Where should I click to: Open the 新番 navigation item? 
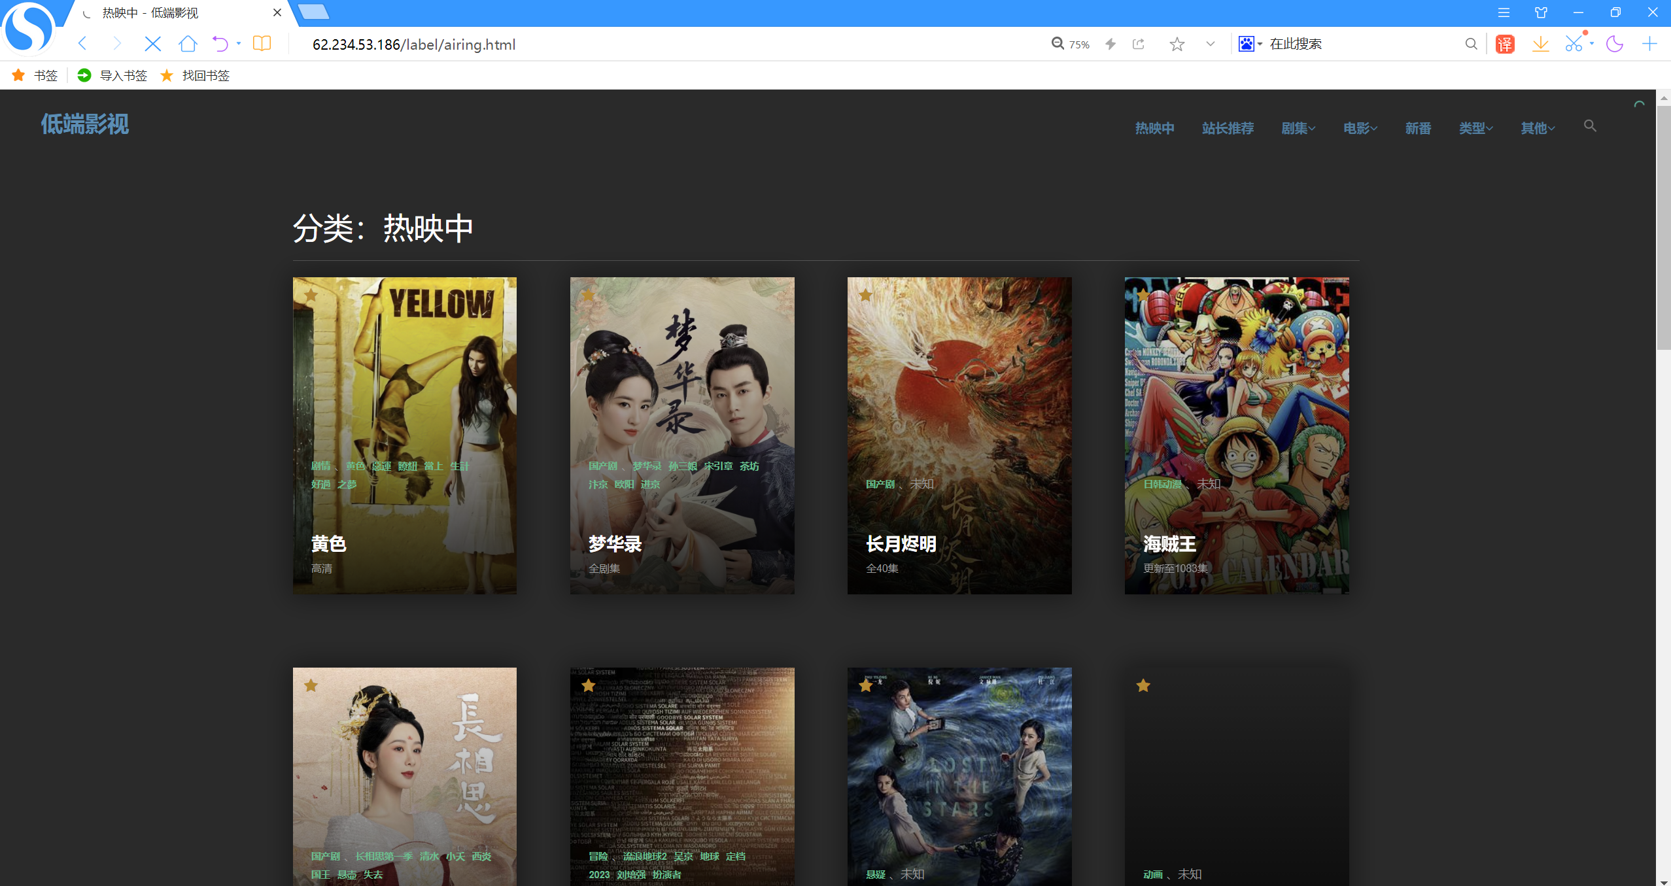point(1417,128)
